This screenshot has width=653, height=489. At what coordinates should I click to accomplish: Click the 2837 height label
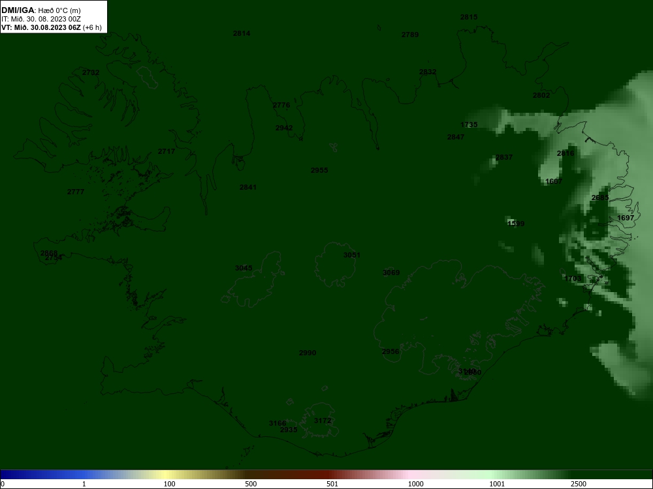coord(504,157)
